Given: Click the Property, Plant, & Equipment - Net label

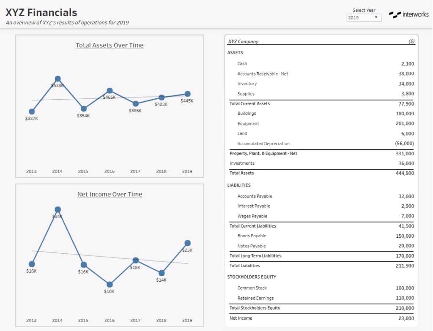Looking at the screenshot, I should 263,153.
